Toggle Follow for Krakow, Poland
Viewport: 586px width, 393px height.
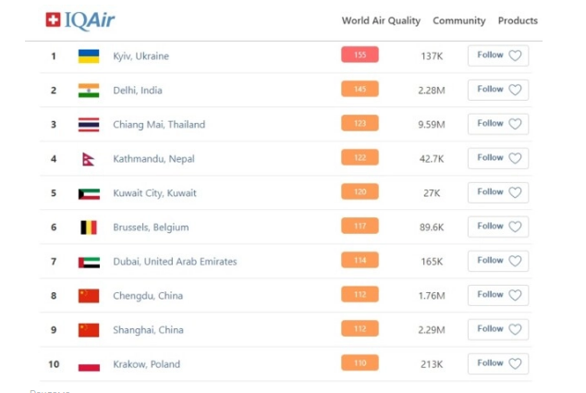(x=498, y=363)
